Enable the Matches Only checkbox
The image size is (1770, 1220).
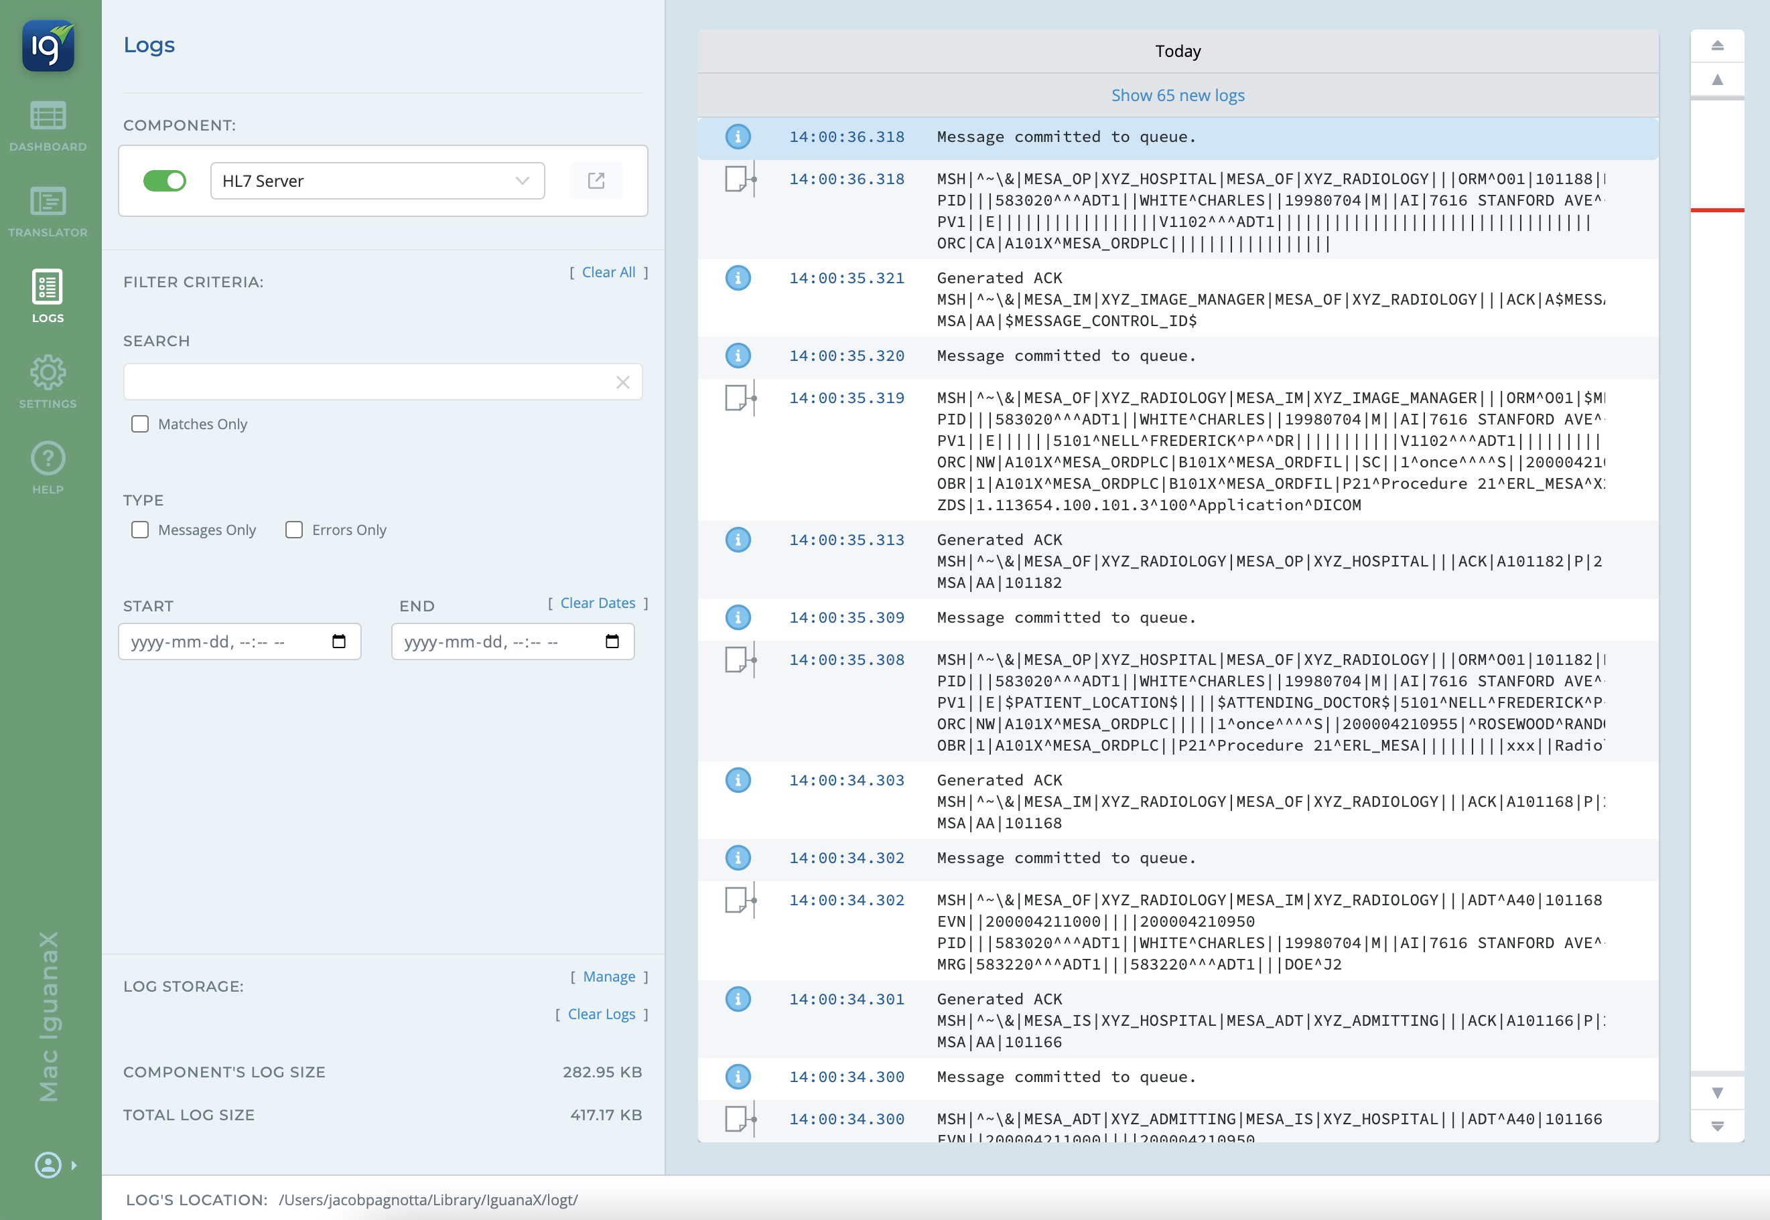(140, 425)
